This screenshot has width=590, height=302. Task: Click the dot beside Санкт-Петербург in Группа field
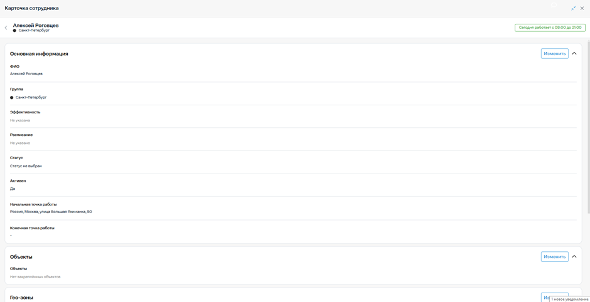tap(12, 97)
